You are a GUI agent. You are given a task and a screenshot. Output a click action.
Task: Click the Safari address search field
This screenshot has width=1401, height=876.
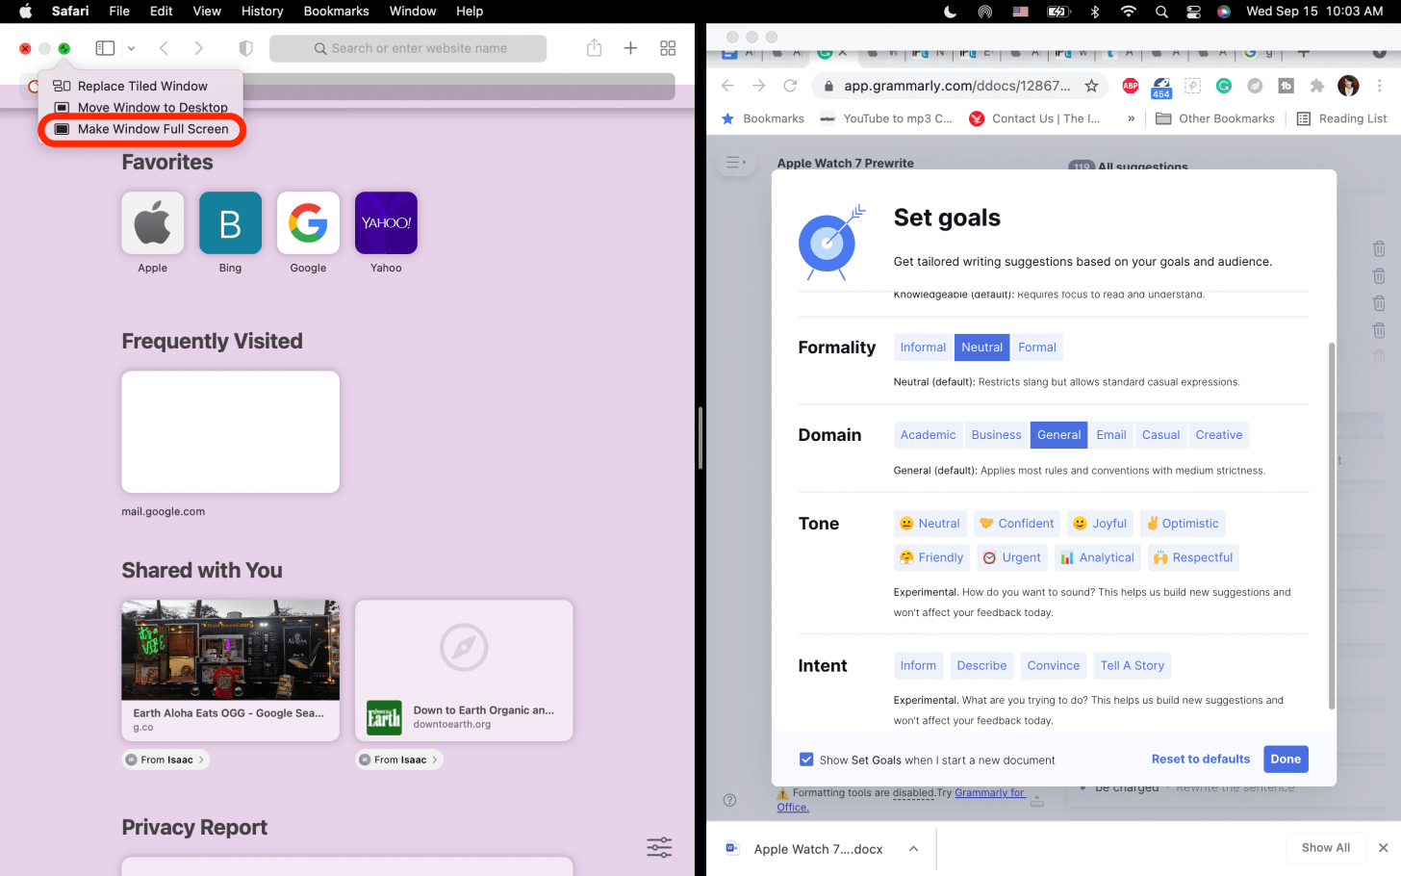409,48
